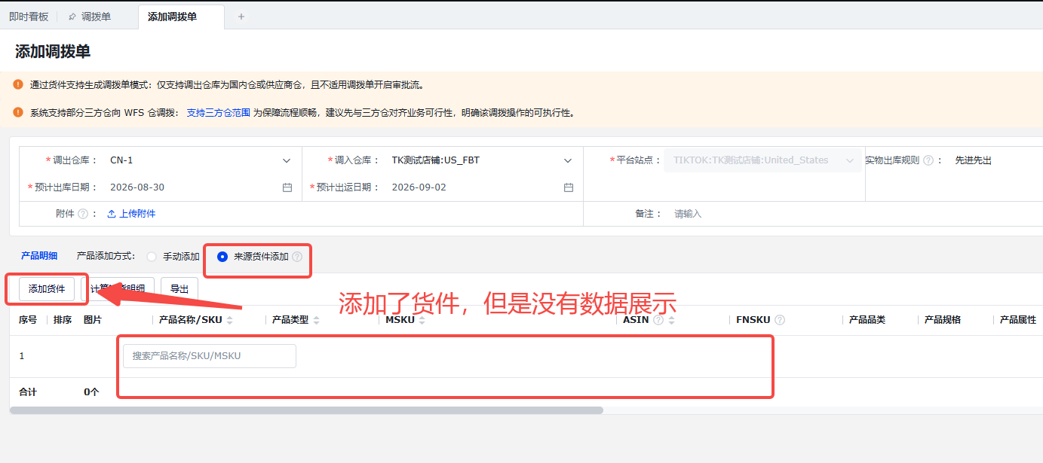
Task: Click the 先进先出 rule value
Action: 974,160
